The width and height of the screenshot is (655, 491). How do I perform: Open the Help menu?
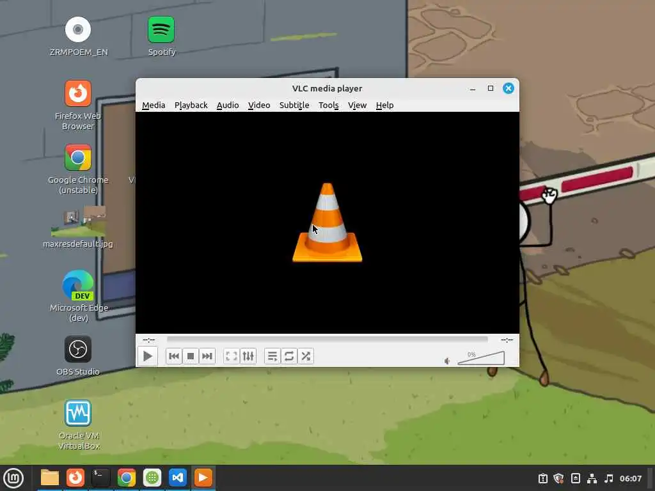pos(384,105)
